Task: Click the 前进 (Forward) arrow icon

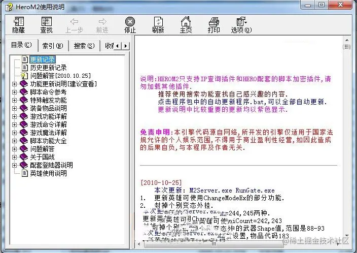Action: pyautogui.click(x=102, y=22)
